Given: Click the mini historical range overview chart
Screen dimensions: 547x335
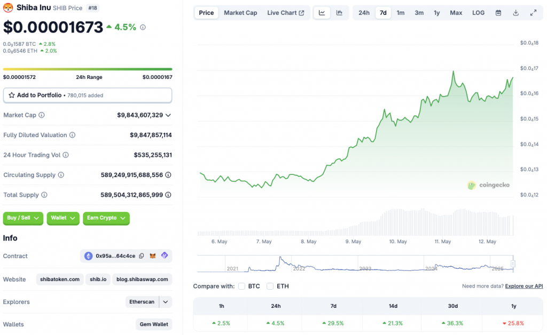Looking at the screenshot, I should coord(356,264).
